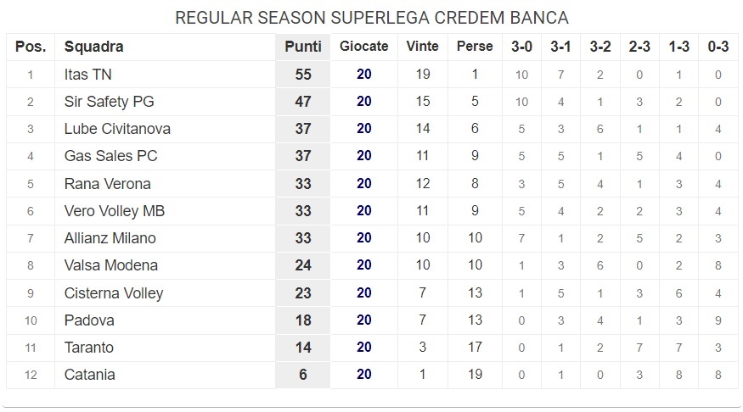Click the Punti column header
This screenshot has width=743, height=412.
303,47
